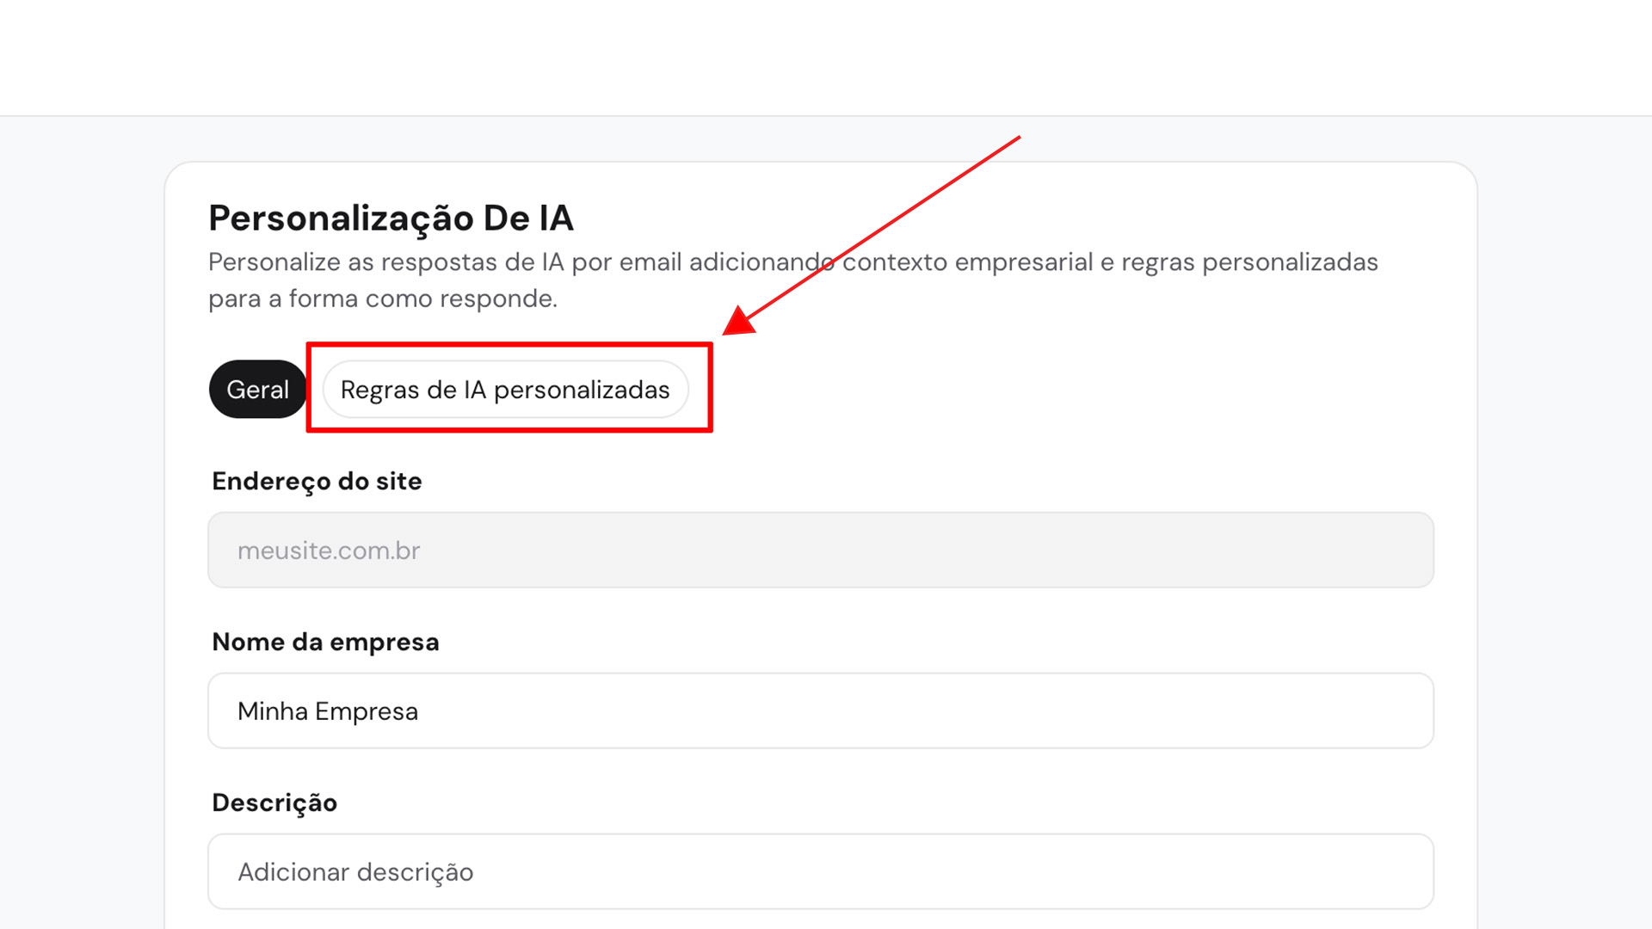Click the Endereço do site label

[317, 482]
